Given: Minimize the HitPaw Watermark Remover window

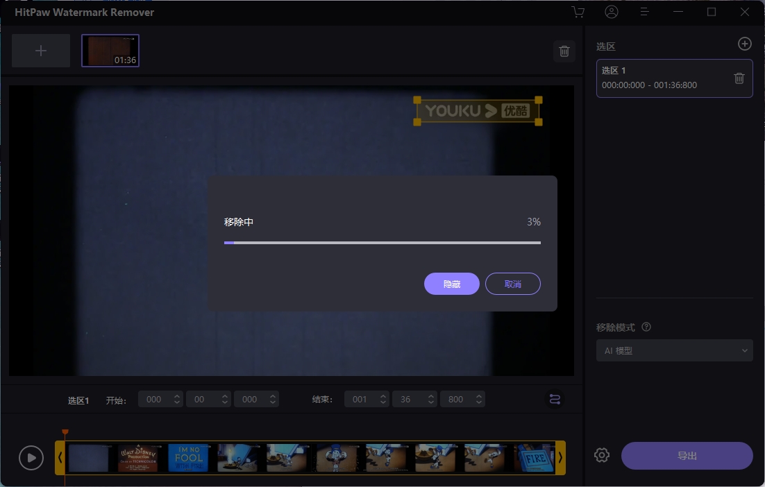Looking at the screenshot, I should (678, 12).
